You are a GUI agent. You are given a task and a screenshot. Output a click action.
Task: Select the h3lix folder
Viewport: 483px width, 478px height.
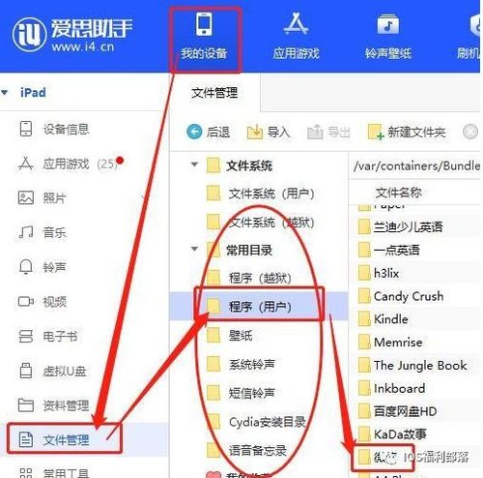(x=379, y=273)
